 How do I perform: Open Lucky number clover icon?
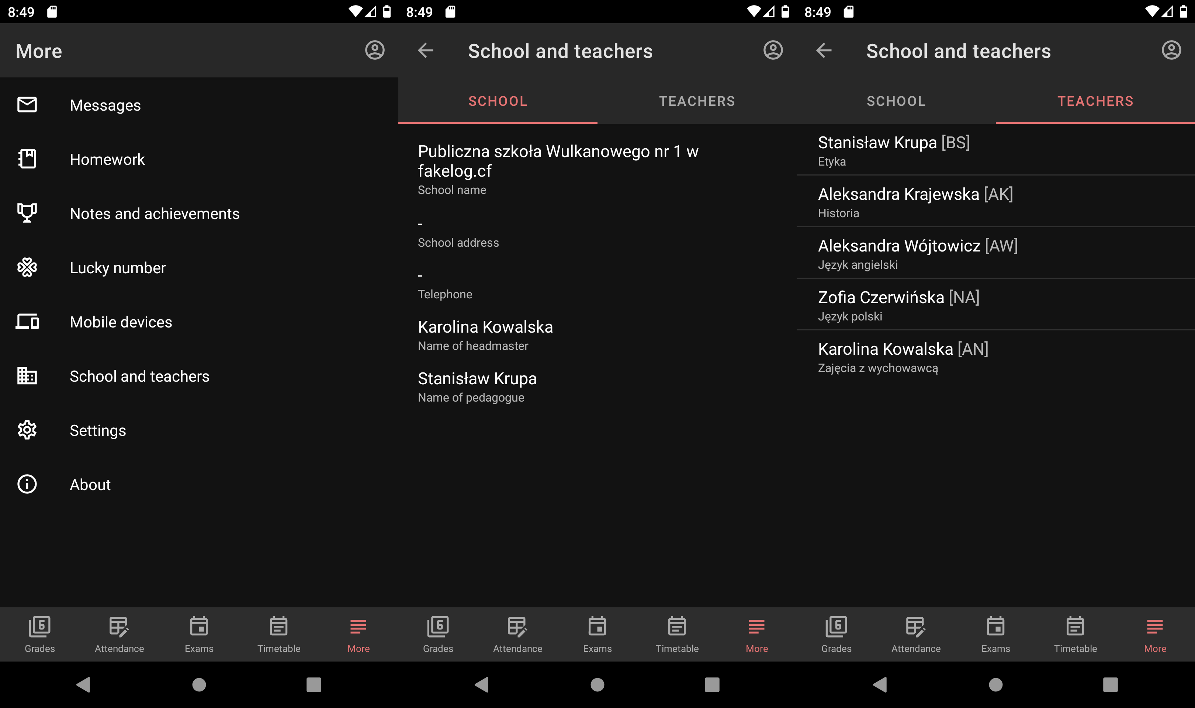tap(27, 267)
